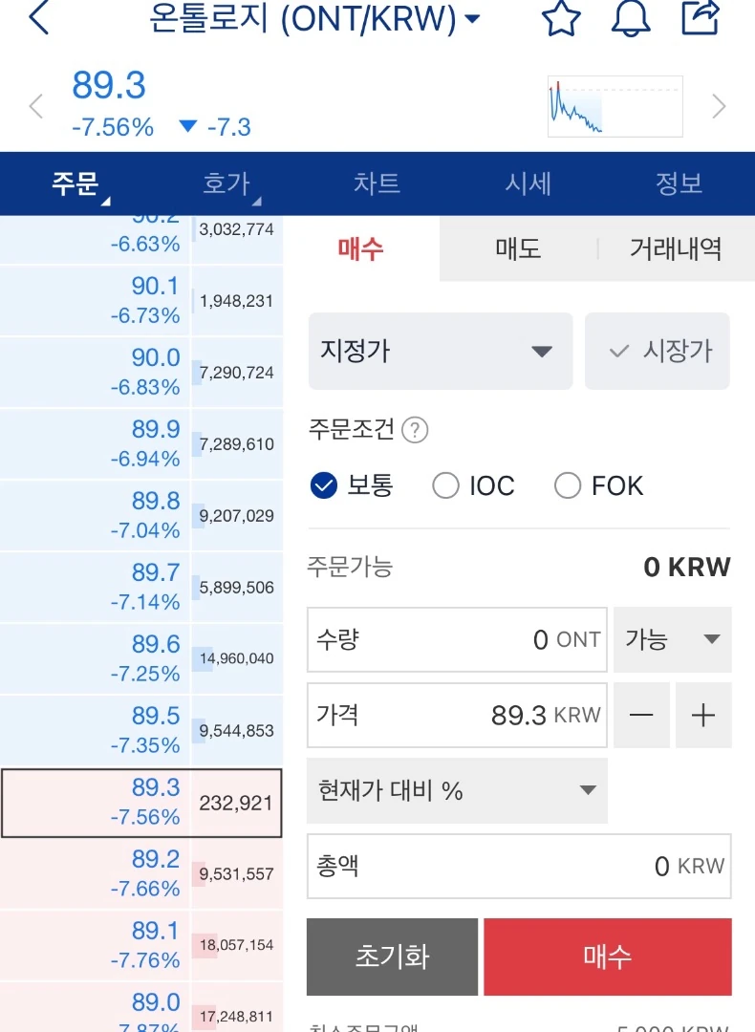Increase price with plus button
This screenshot has width=755, height=1032.
click(703, 715)
